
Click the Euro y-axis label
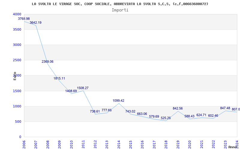point(15,76)
